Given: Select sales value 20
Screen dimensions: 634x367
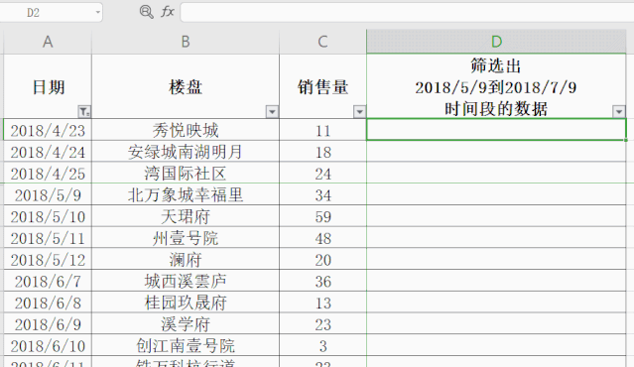Looking at the screenshot, I should tap(322, 260).
